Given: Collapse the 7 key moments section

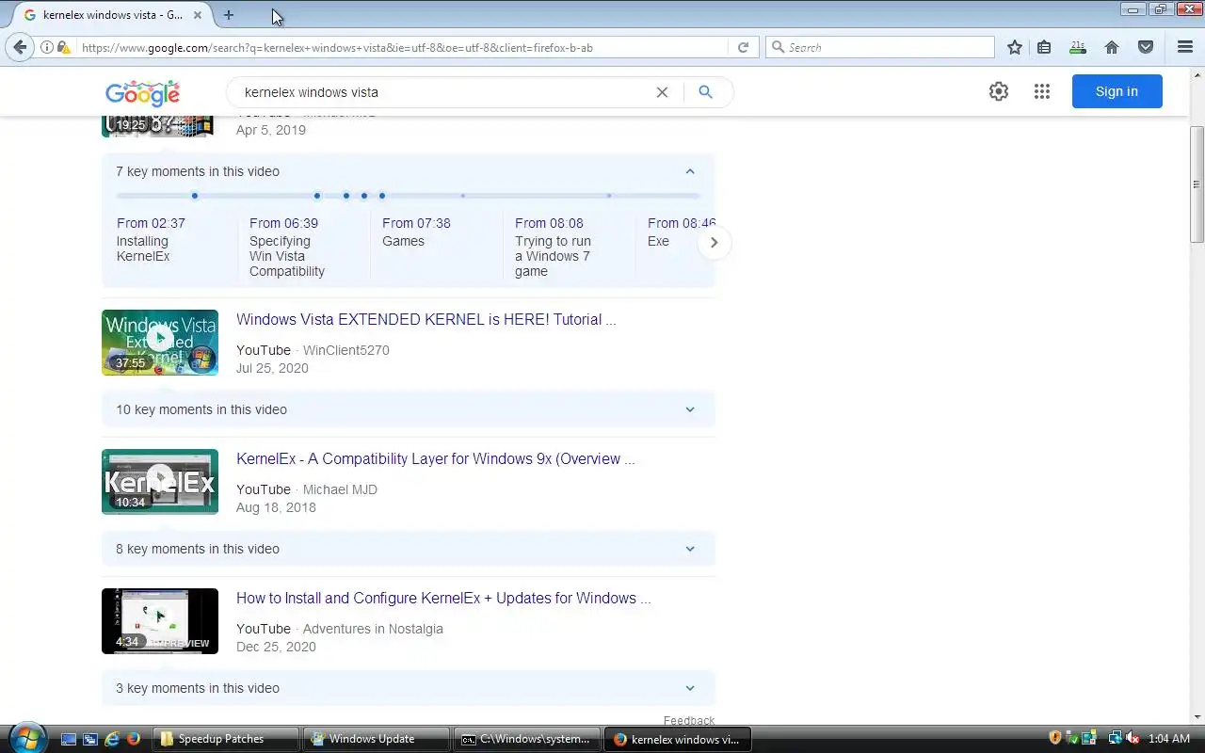Looking at the screenshot, I should pos(690,171).
